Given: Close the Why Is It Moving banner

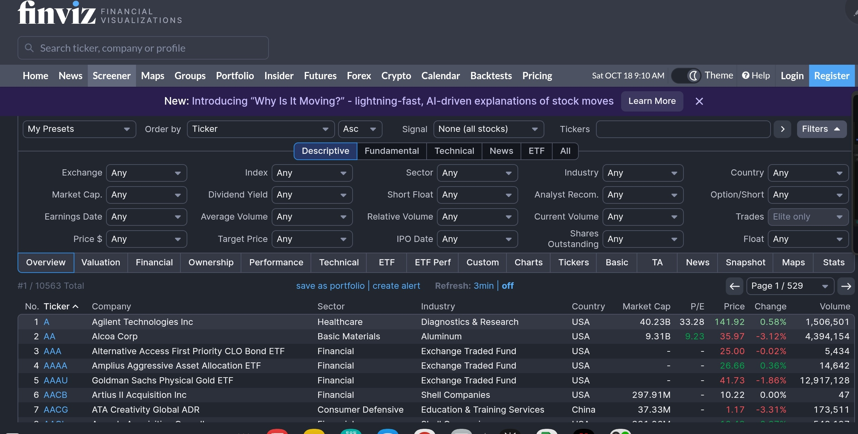Looking at the screenshot, I should pos(699,101).
